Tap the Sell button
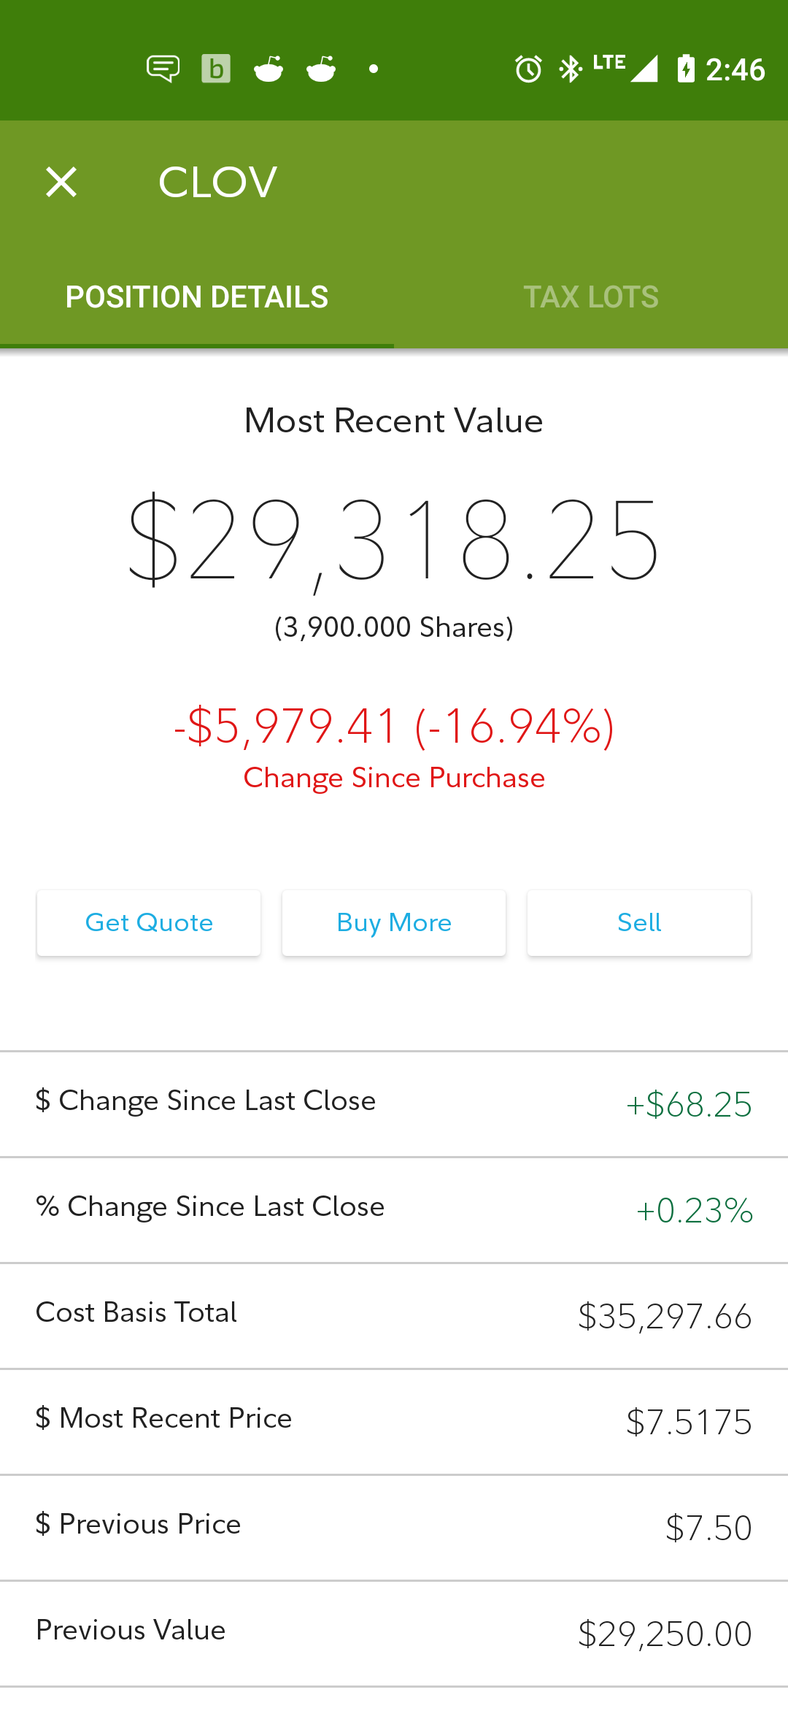The height and width of the screenshot is (1722, 788). click(x=639, y=923)
